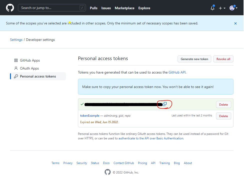Image resolution: width=244 pixels, height=177 pixels.
Task: Click the Last used within the last 2 months text
Action: click(x=192, y=115)
